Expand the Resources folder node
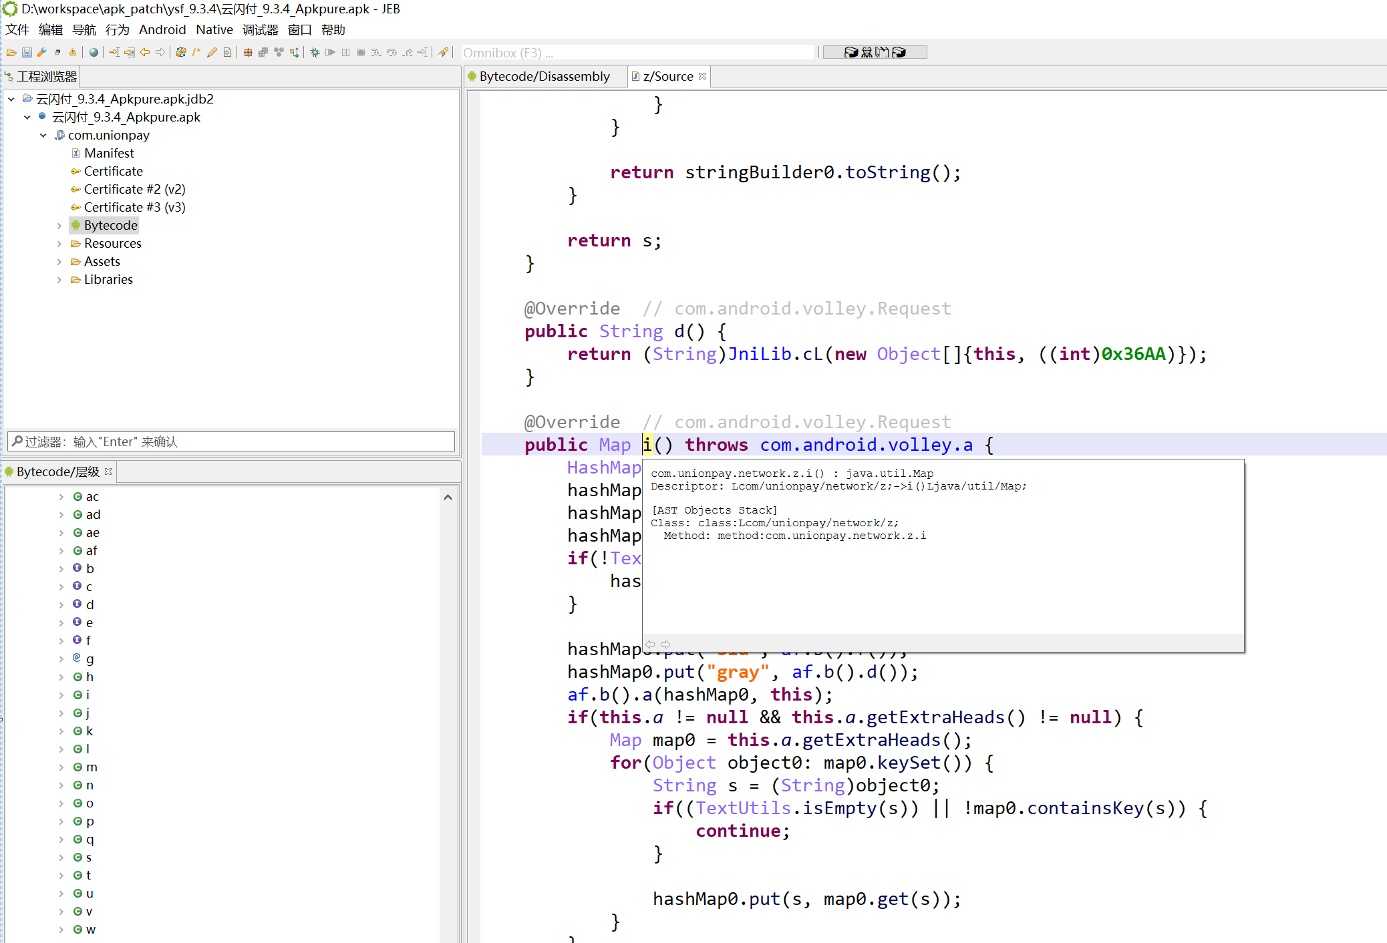The height and width of the screenshot is (943, 1387). (x=59, y=244)
